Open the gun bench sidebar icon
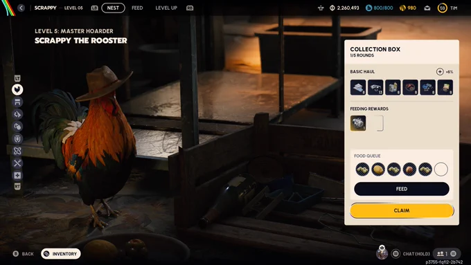Screen dimensions: 471x265 pos(17,114)
